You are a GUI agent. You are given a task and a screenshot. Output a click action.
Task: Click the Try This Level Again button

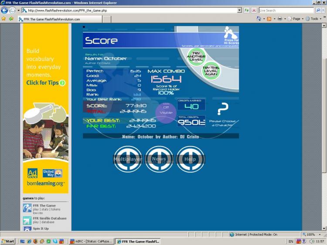pos(211,71)
